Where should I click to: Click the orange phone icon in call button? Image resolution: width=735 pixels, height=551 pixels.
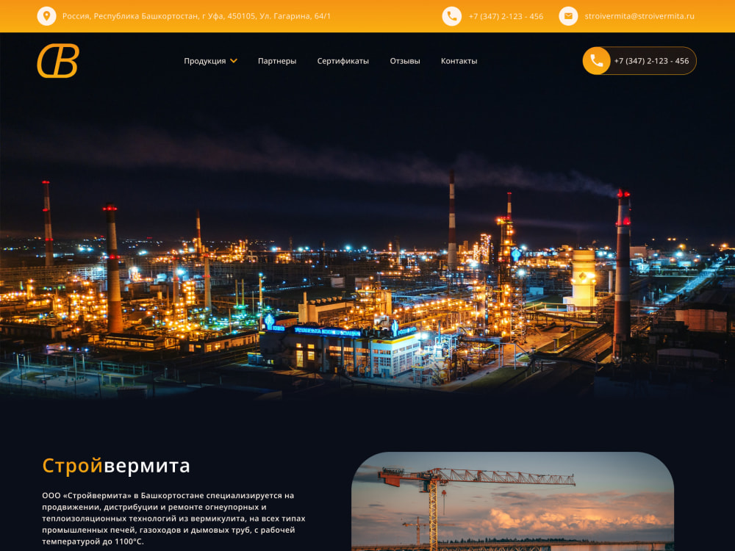(x=596, y=61)
